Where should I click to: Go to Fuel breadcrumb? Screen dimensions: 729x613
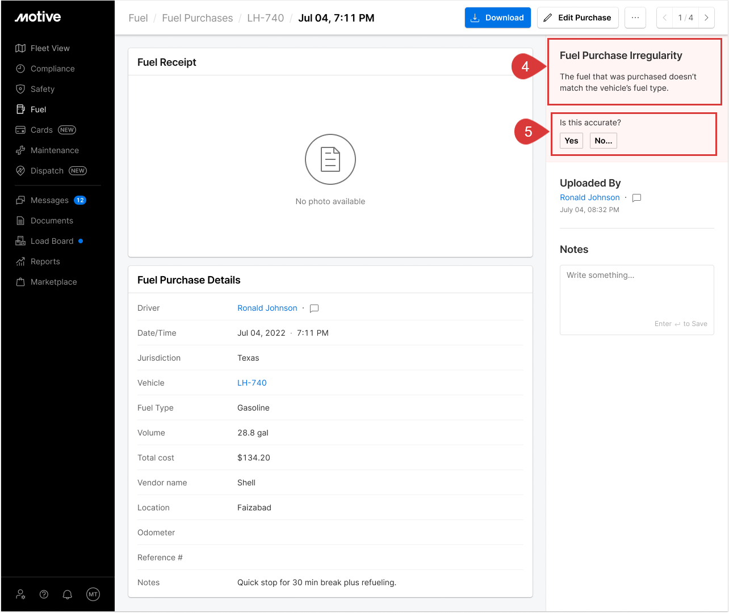point(138,18)
